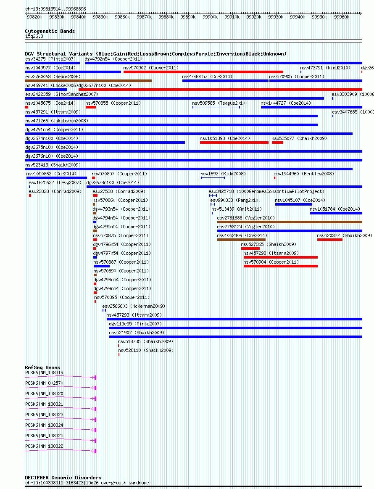Click nsv457298 (Itsara2009) label
The width and height of the screenshot is (374, 489).
271,253
